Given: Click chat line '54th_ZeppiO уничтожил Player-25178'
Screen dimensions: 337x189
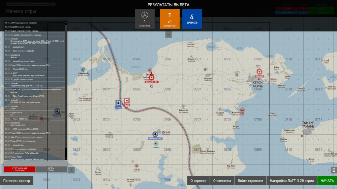Looking at the screenshot, I should click(34, 96).
